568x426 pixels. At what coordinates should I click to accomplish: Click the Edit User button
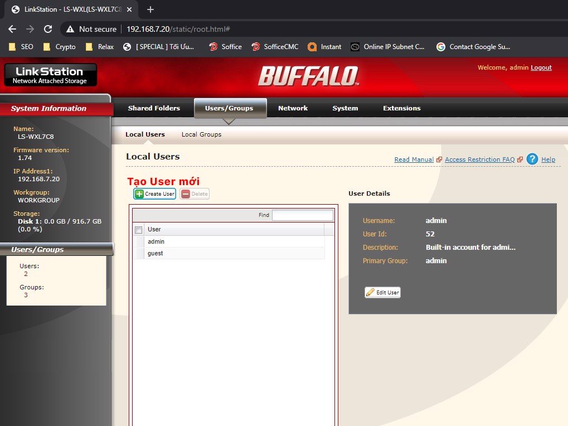click(382, 292)
